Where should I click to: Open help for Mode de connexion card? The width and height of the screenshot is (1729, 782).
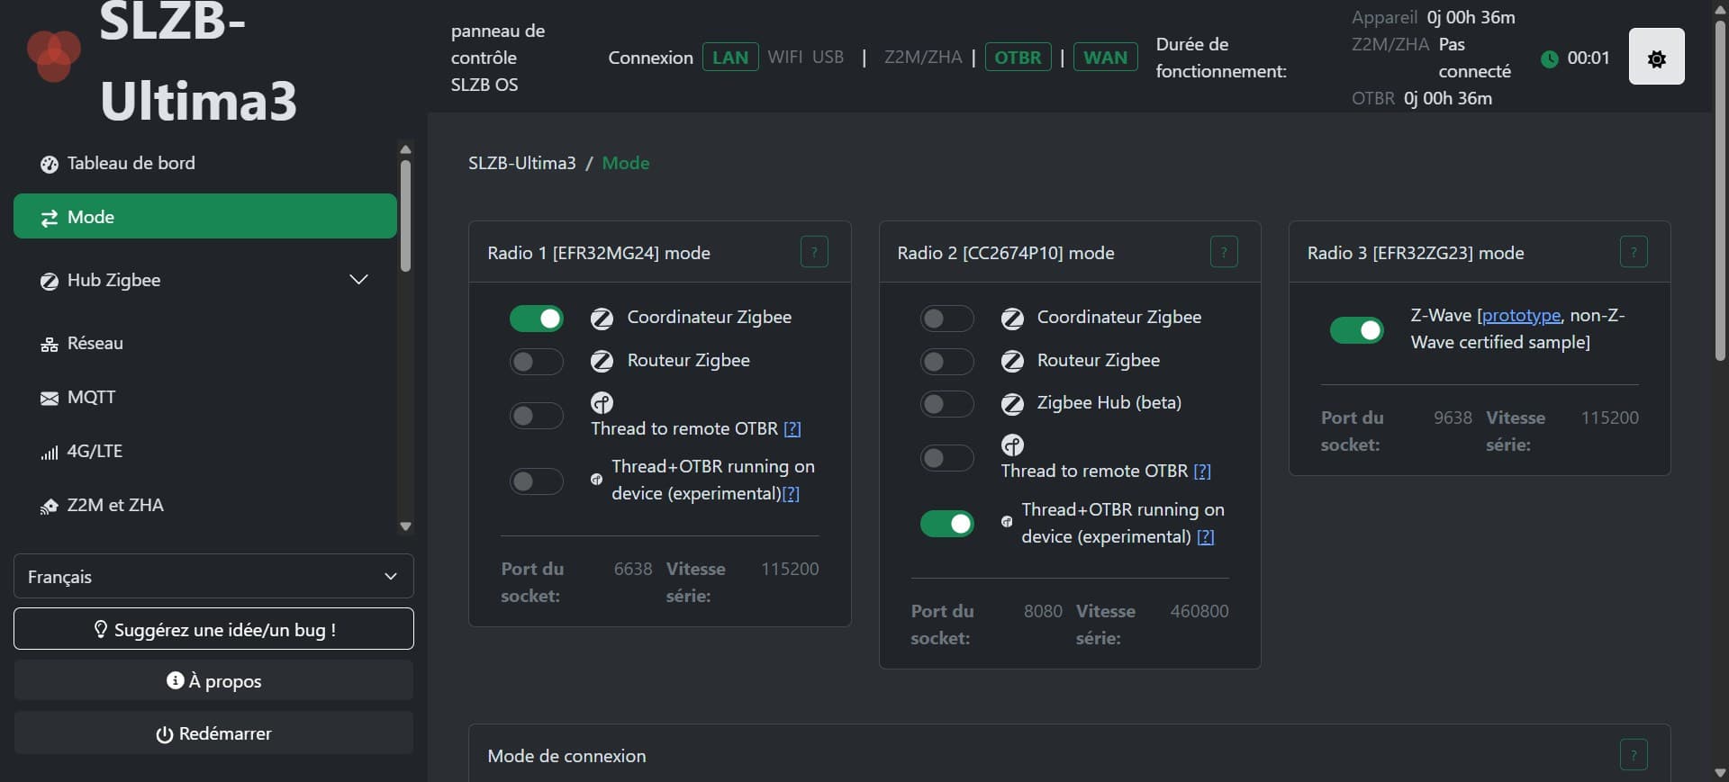(x=1634, y=754)
